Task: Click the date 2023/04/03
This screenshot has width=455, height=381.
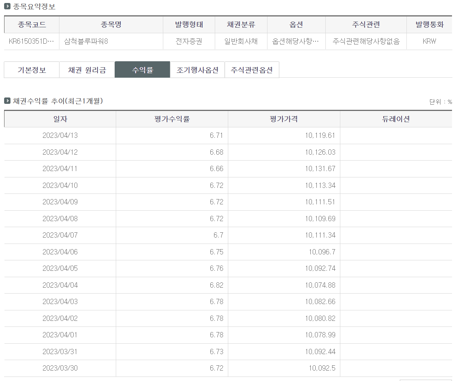Action: [x=60, y=302]
